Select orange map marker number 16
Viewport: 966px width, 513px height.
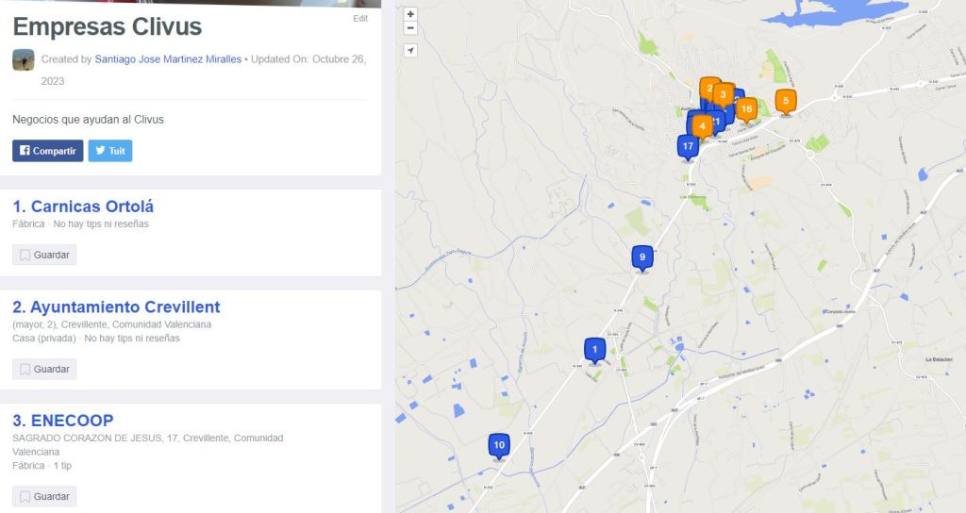(746, 109)
